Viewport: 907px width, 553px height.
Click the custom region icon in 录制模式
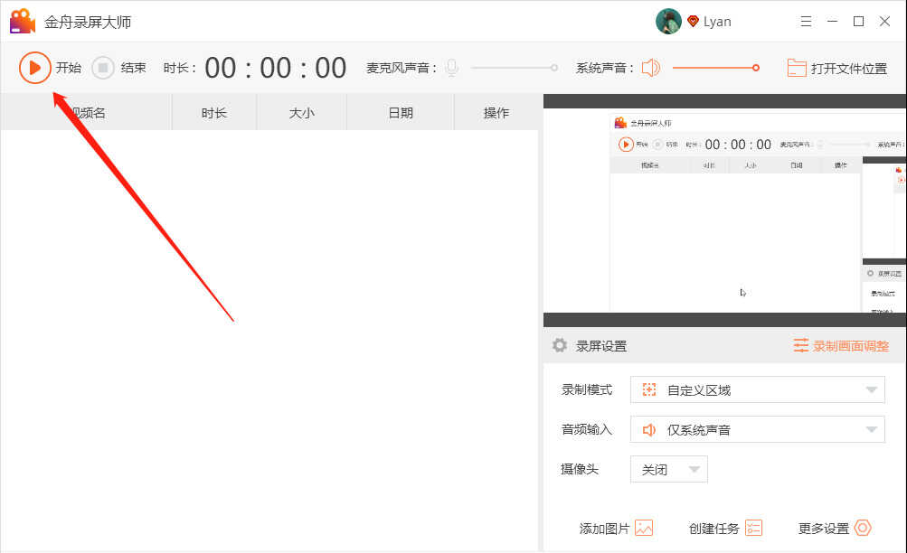[649, 389]
